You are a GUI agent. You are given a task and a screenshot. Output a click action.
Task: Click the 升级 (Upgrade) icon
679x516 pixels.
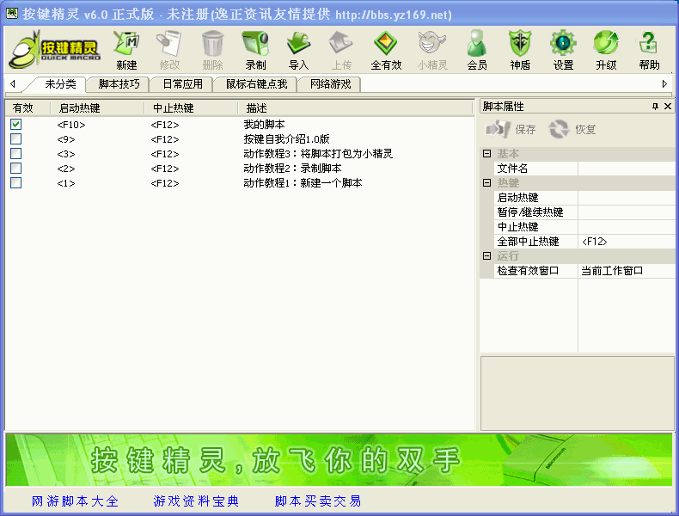pyautogui.click(x=606, y=49)
